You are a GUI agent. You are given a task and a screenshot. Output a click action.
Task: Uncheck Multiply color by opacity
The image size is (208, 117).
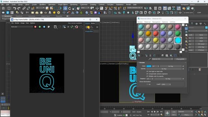point(147,76)
